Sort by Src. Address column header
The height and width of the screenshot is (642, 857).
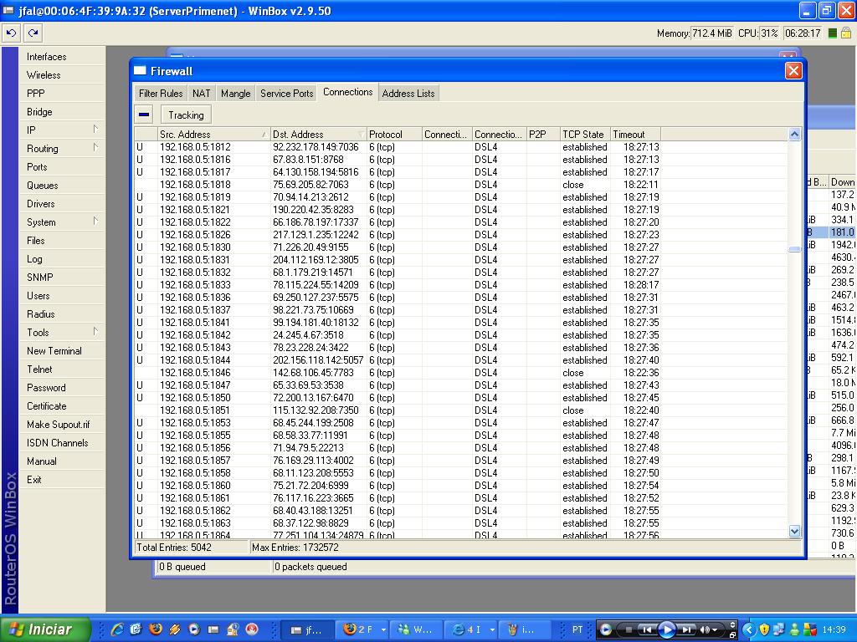[213, 135]
